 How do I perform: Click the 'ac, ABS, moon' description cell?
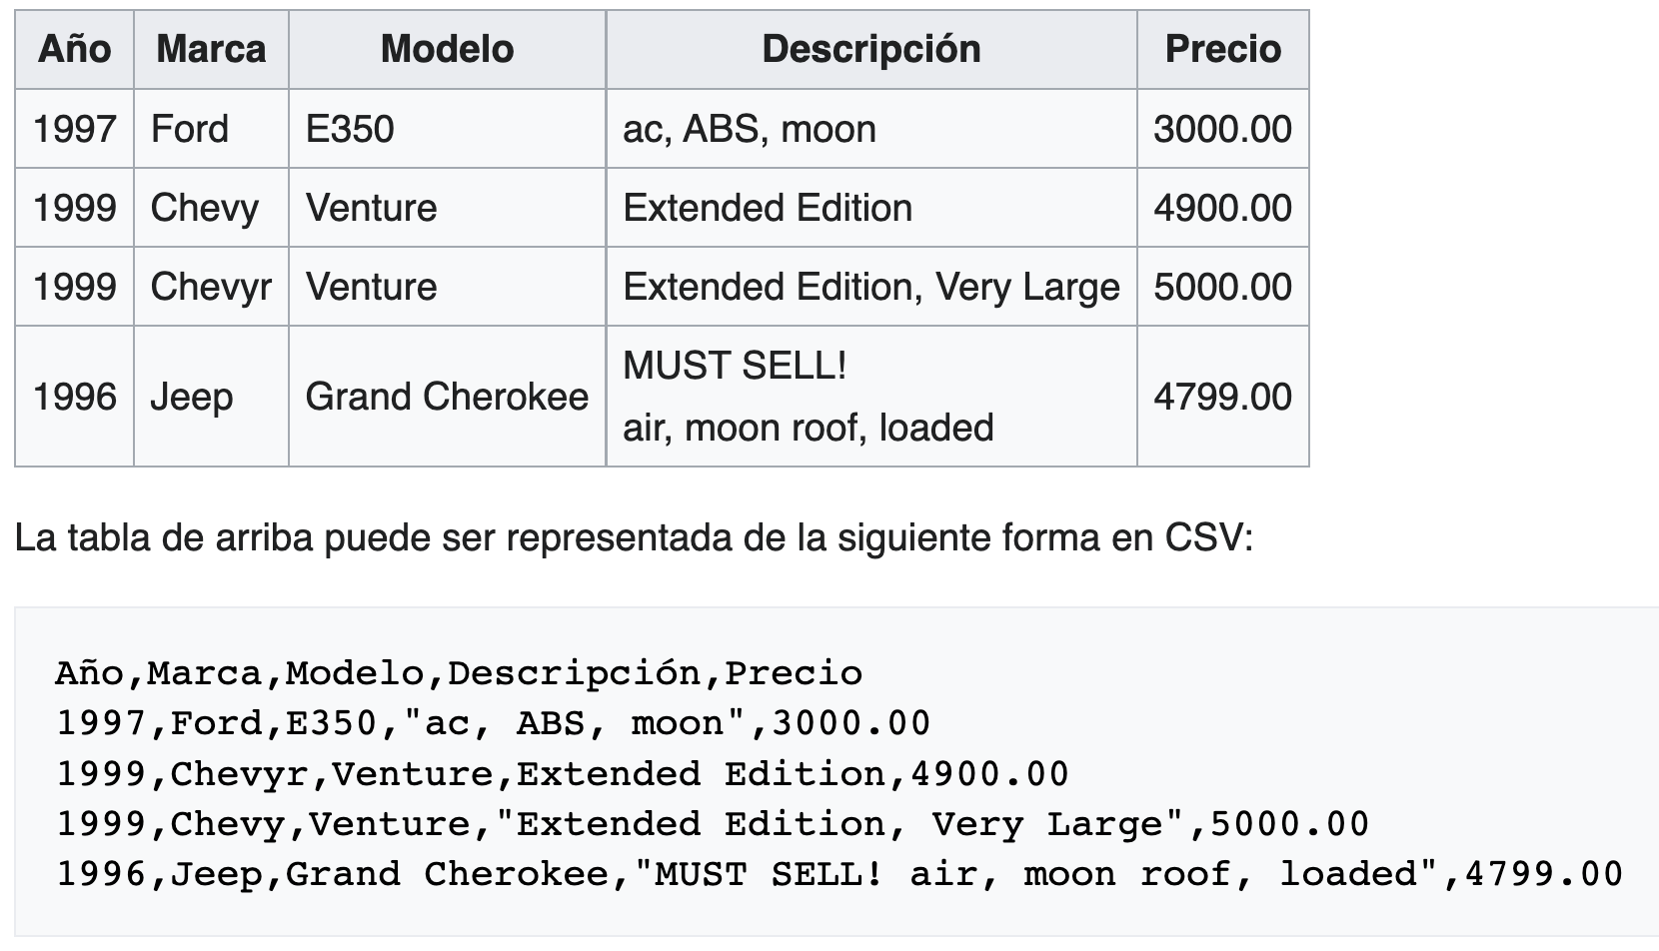tap(871, 129)
